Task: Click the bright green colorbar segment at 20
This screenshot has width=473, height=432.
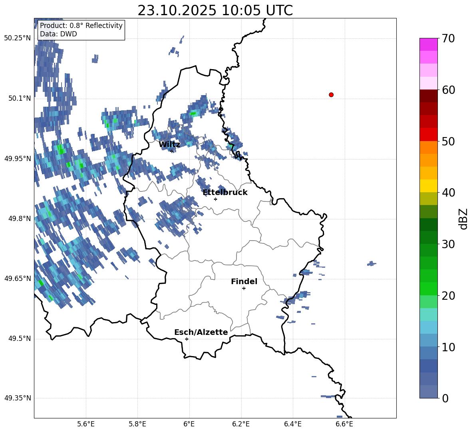Action: click(x=428, y=289)
